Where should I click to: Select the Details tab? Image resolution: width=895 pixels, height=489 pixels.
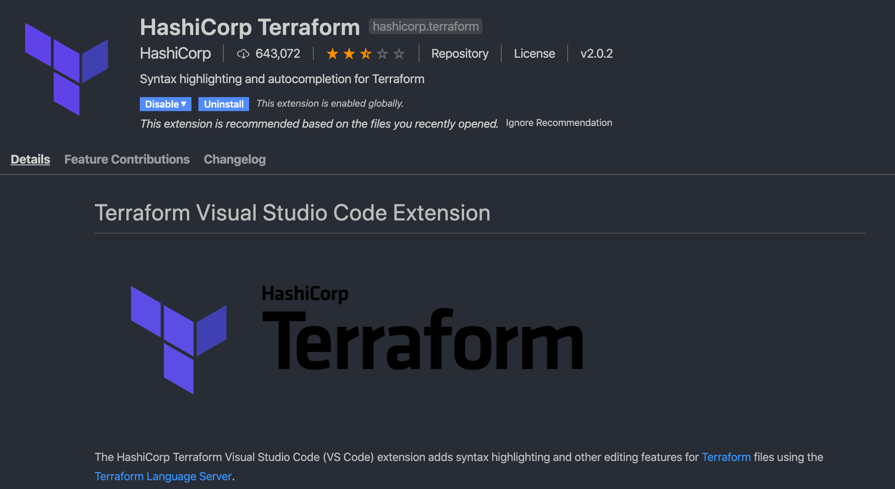[30, 159]
